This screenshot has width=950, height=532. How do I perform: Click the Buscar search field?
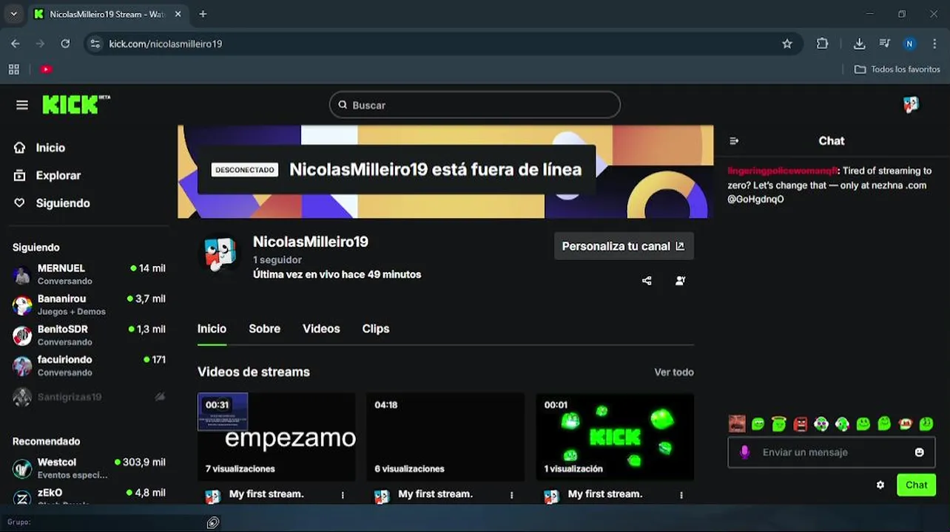pos(474,105)
